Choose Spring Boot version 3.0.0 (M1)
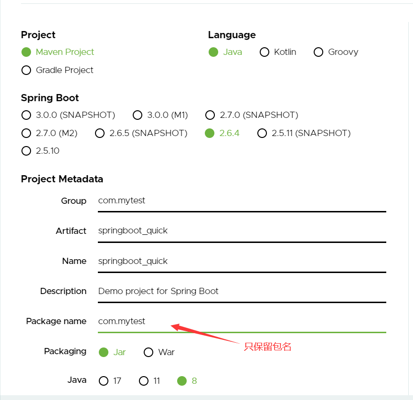Screen dimensions: 413x400 tap(138, 115)
